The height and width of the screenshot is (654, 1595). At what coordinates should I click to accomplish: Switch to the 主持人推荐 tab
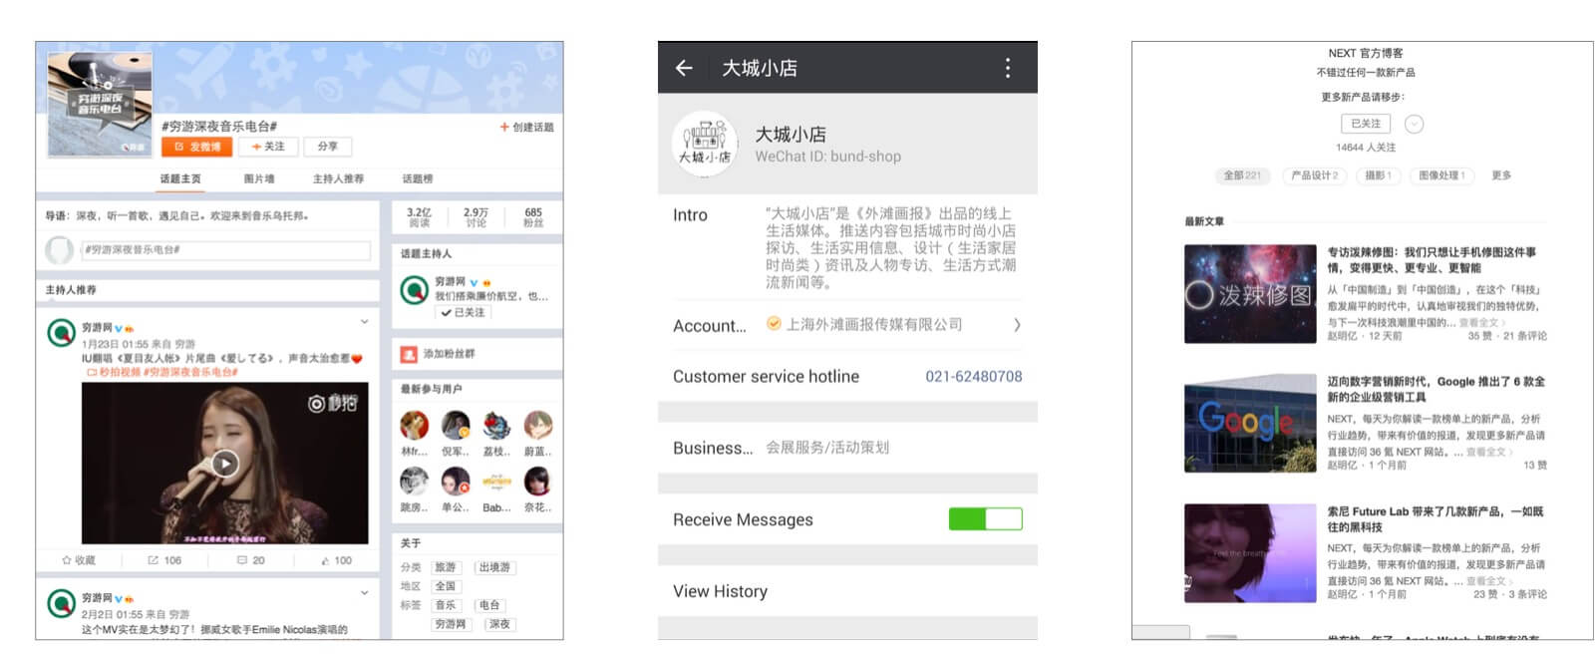click(338, 179)
